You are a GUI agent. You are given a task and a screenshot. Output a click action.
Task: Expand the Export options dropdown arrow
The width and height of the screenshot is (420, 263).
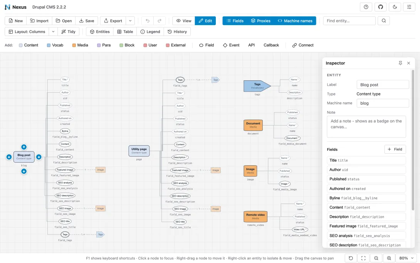(x=130, y=21)
